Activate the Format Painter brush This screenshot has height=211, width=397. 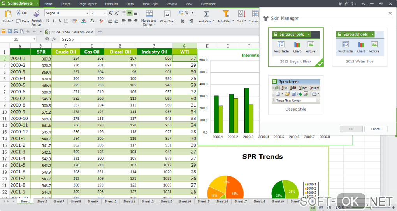[37, 14]
